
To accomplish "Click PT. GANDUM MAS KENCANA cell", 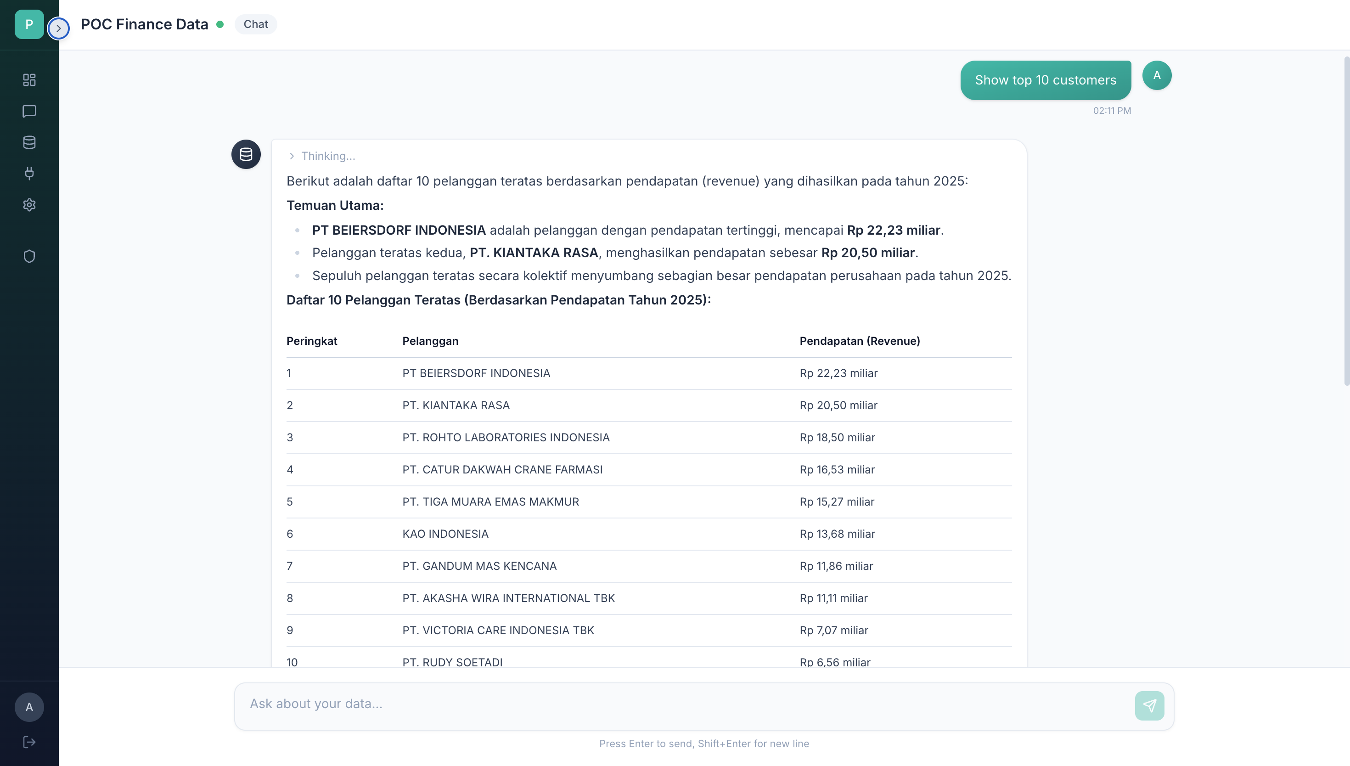I will pyautogui.click(x=479, y=566).
